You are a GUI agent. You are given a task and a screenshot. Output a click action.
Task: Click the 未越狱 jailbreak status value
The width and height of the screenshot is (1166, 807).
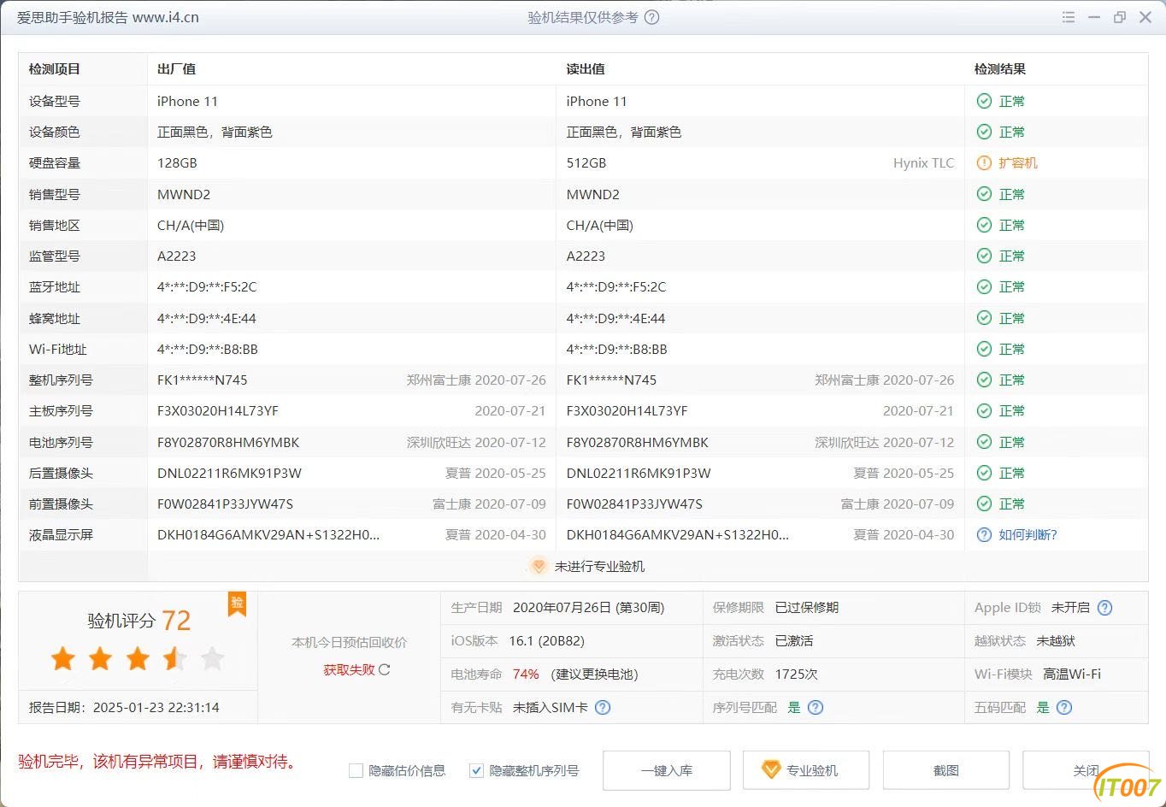coord(1056,640)
